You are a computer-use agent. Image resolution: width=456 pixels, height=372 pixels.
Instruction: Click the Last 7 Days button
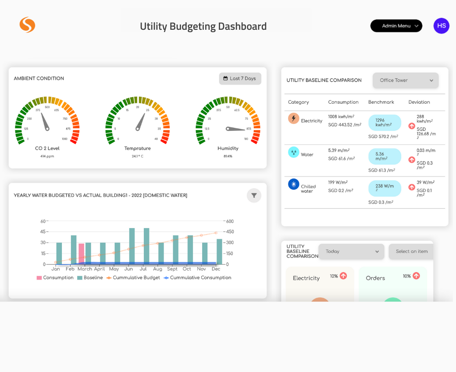(x=240, y=78)
